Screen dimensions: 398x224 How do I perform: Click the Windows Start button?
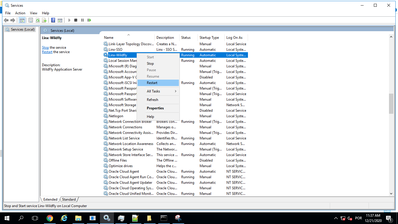coord(7,218)
